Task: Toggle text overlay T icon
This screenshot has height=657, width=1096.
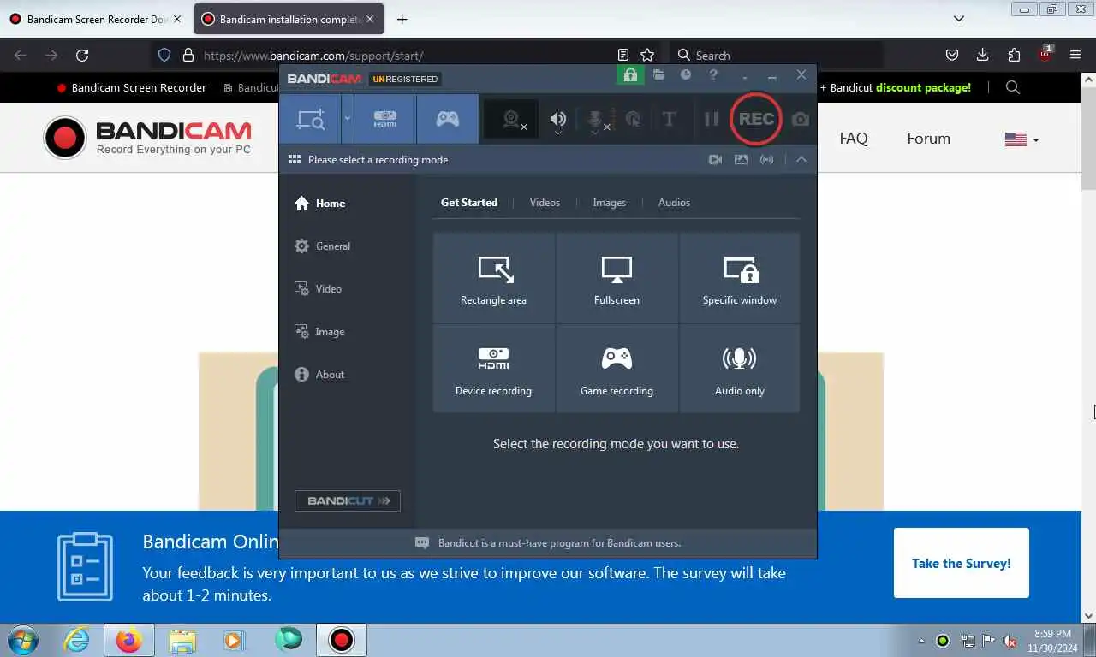Action: [x=670, y=119]
